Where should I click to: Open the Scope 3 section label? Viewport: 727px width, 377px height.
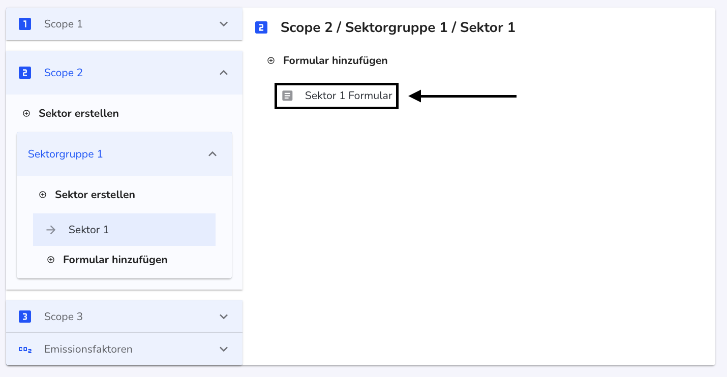tap(64, 317)
